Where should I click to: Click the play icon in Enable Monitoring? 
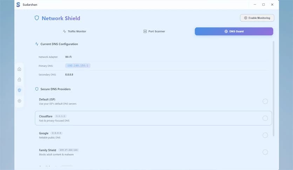click(x=246, y=18)
